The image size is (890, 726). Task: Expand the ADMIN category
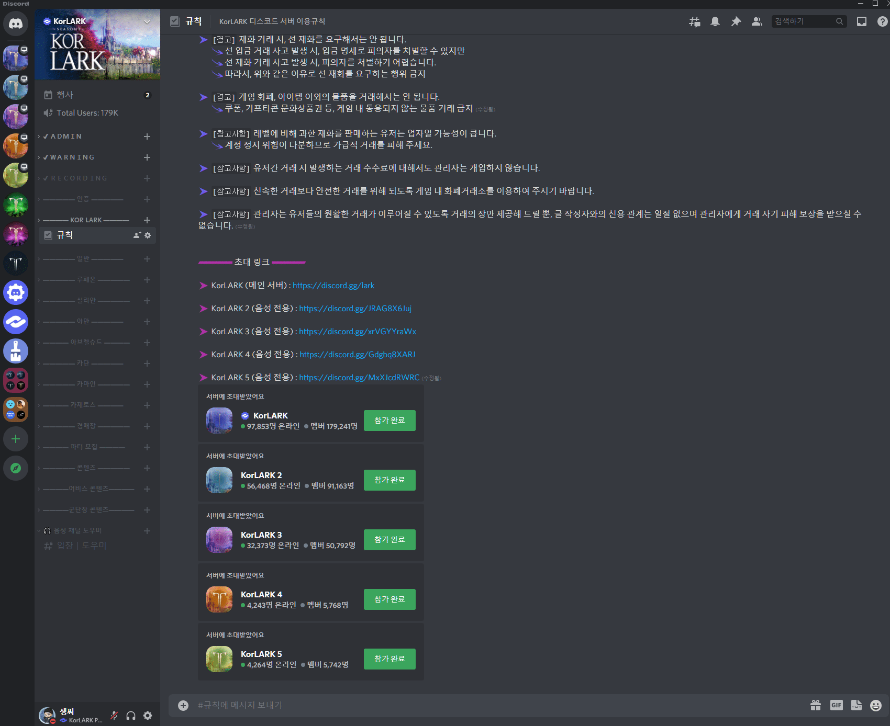point(66,137)
